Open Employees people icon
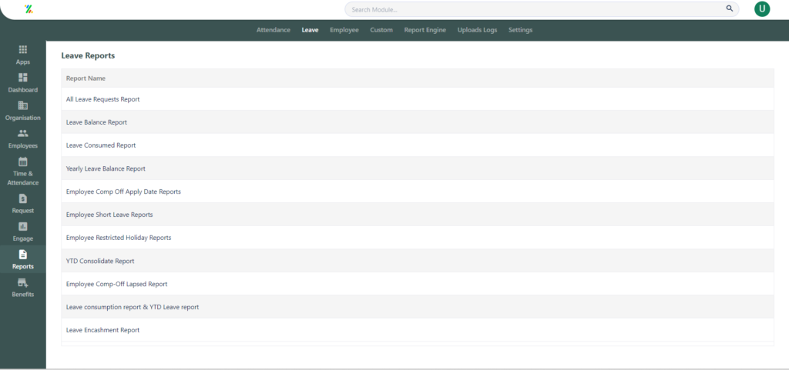Viewport: 789px width, 370px height. [22, 134]
